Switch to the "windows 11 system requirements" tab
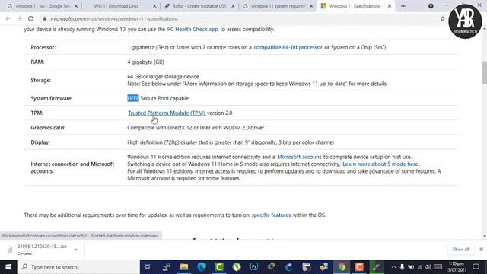This screenshot has width=487, height=274. click(278, 6)
